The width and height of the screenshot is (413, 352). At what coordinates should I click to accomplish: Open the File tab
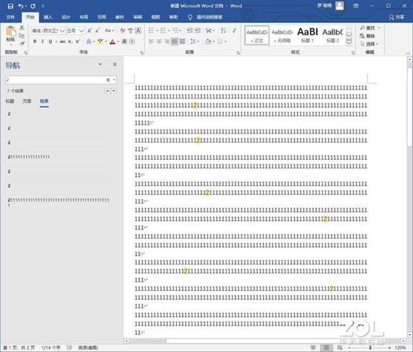(10, 17)
